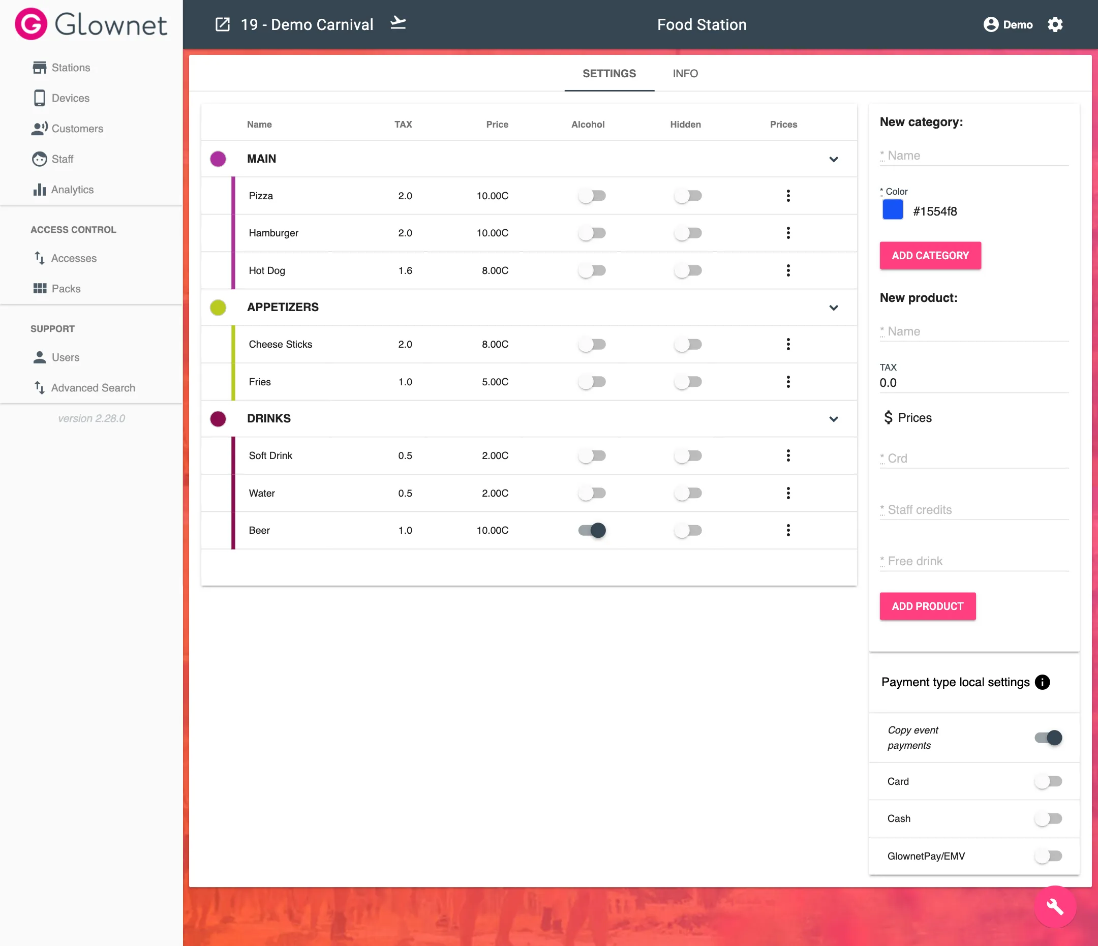1098x946 pixels.
Task: Click the Free drink price field
Action: click(x=974, y=561)
